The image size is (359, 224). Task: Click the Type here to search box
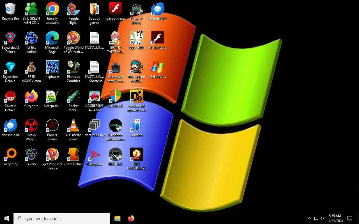pos(62,218)
